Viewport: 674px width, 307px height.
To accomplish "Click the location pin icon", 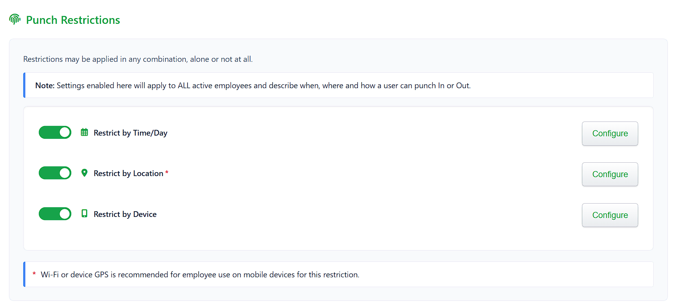I will pos(84,173).
